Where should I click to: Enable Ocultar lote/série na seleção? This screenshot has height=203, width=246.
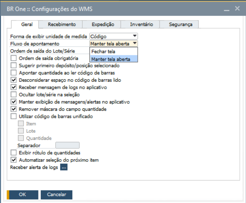click(14, 95)
